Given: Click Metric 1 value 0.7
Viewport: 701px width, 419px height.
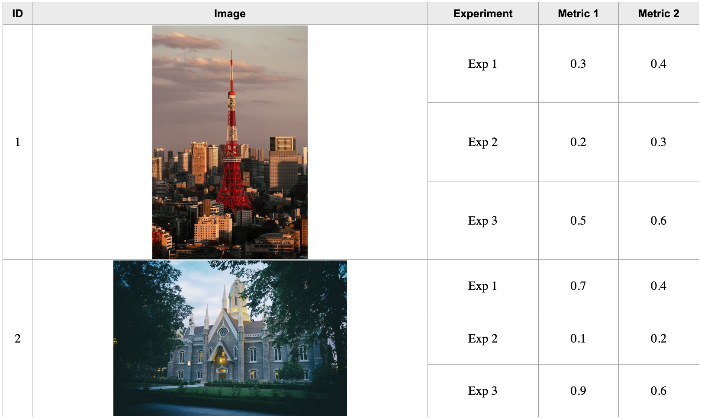Looking at the screenshot, I should pyautogui.click(x=578, y=286).
